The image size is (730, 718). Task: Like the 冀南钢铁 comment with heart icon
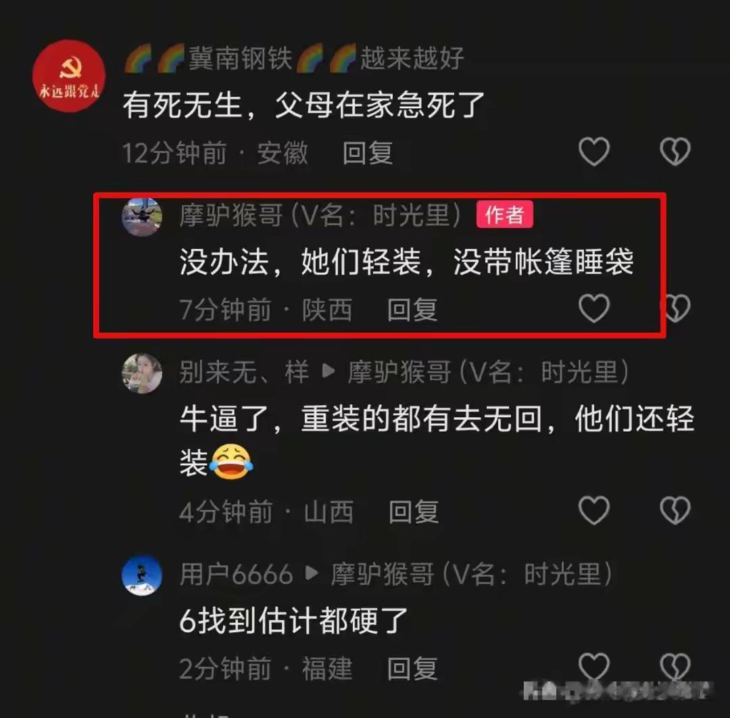point(593,152)
